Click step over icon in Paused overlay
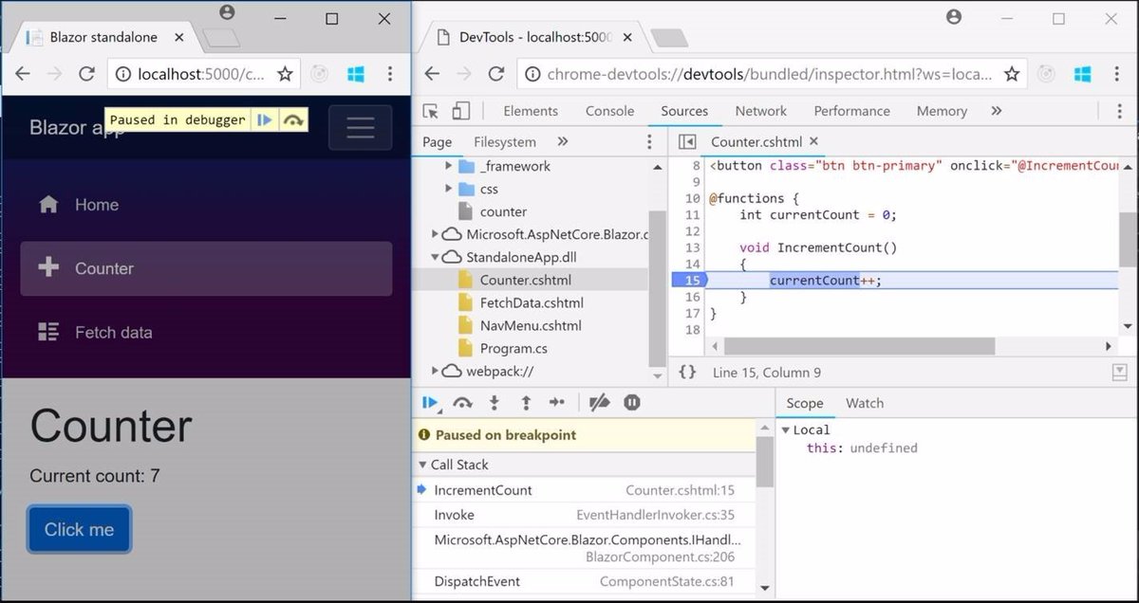This screenshot has height=603, width=1139. (x=293, y=119)
